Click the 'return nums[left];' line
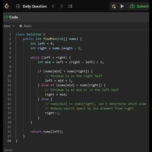Screen dimensions: 152x152 47,132
